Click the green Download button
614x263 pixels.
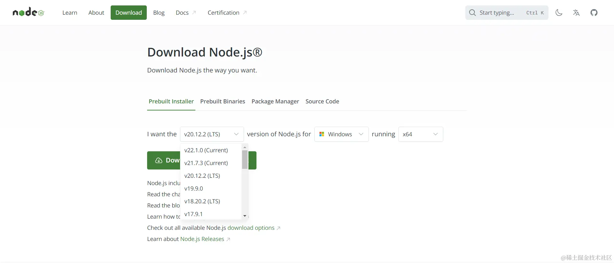pyautogui.click(x=164, y=160)
